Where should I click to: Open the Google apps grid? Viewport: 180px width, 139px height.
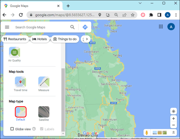(161, 27)
